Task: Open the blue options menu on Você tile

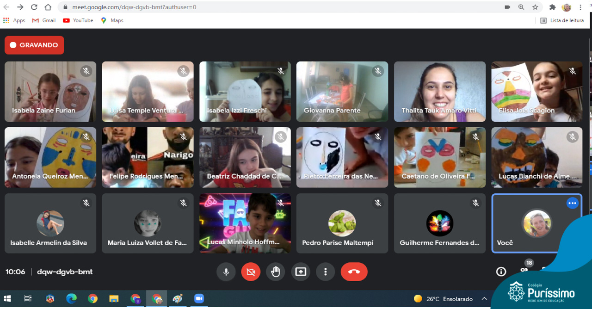Action: tap(573, 203)
